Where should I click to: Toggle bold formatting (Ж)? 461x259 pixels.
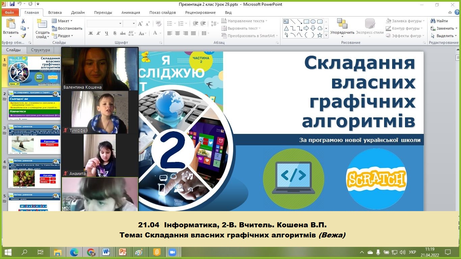point(91,33)
